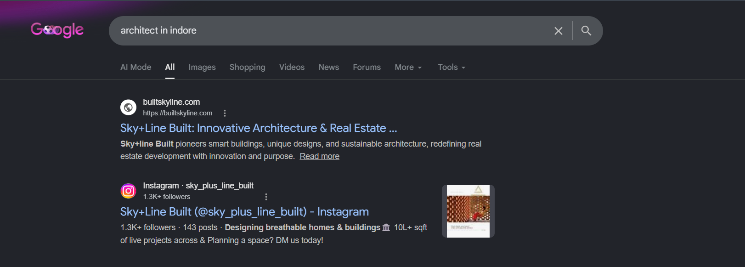Click the builtskyline.com globe favicon

coord(128,108)
